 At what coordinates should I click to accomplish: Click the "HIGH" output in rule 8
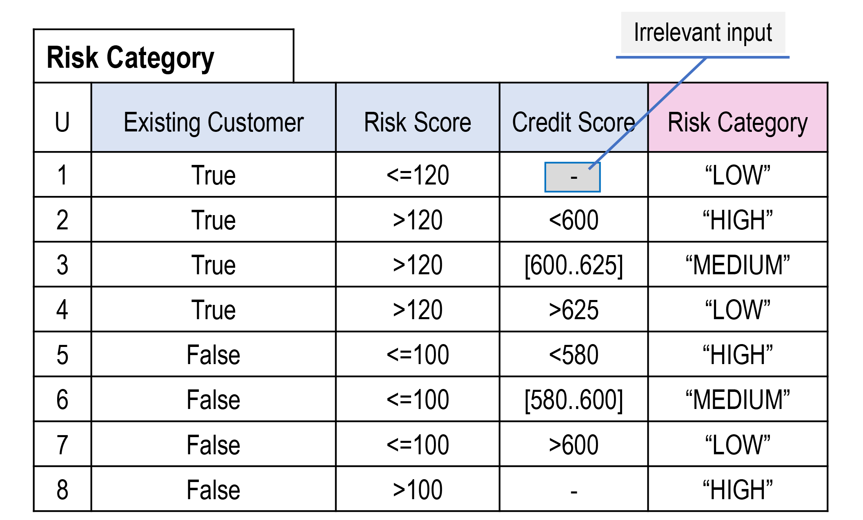737,489
